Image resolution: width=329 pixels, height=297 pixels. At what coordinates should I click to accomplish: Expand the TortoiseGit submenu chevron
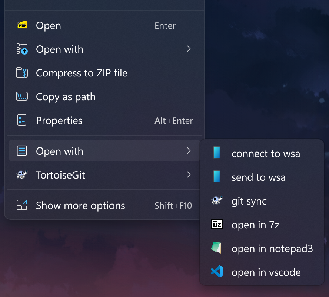click(189, 174)
